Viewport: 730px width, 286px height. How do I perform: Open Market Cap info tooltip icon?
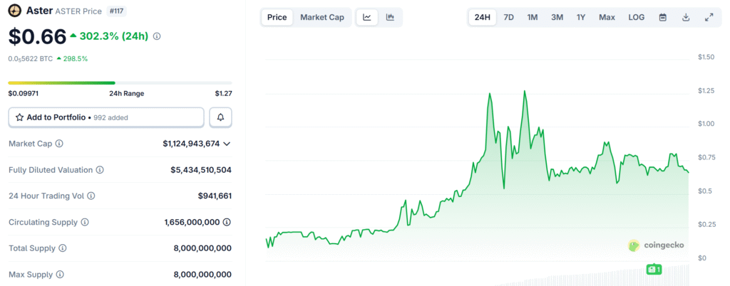(59, 144)
